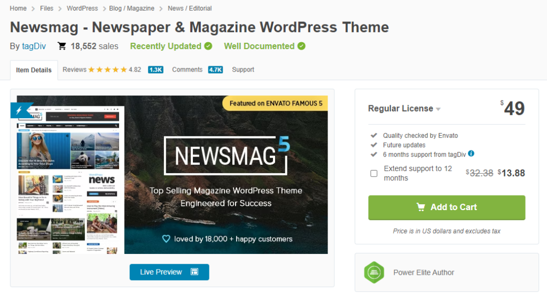Screen dimensions: 547x293
Task: Click the five-star rating icons
Action: tap(107, 70)
